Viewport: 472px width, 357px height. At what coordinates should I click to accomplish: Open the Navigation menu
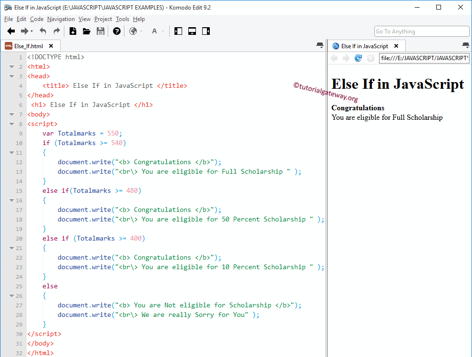[61, 19]
